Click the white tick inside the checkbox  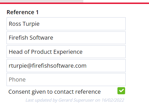point(121,91)
